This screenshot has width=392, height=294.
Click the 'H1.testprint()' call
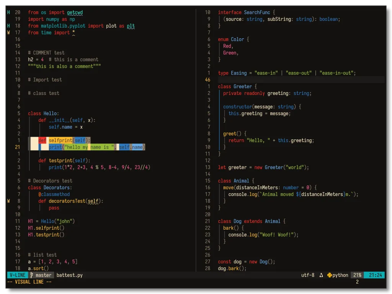click(46, 235)
